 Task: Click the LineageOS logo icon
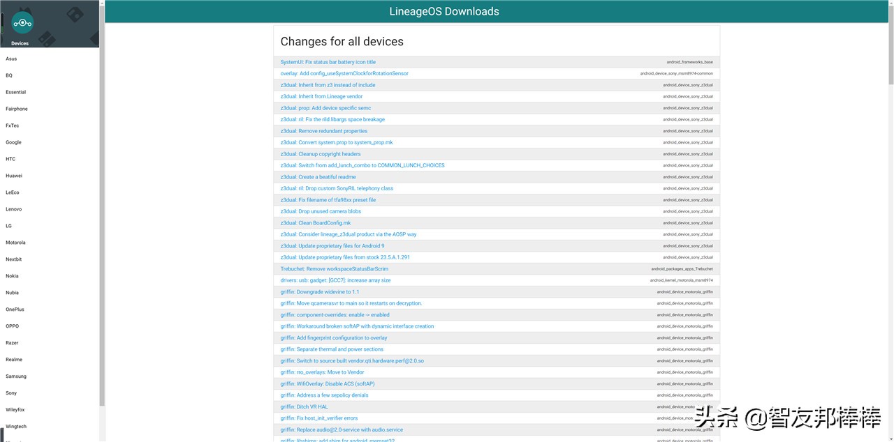22,23
